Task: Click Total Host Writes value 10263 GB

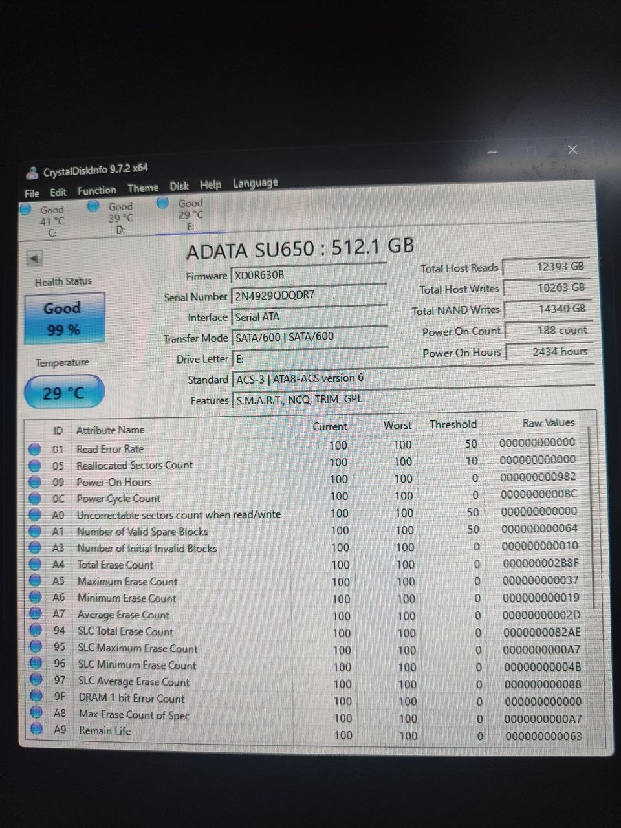Action: coord(547,288)
